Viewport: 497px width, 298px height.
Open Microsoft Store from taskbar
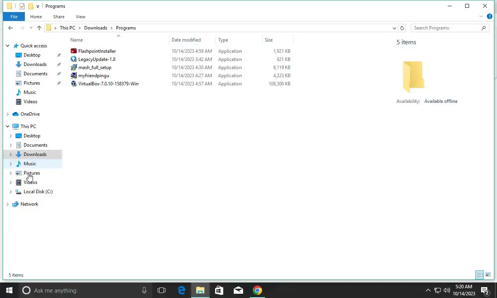[x=219, y=290]
